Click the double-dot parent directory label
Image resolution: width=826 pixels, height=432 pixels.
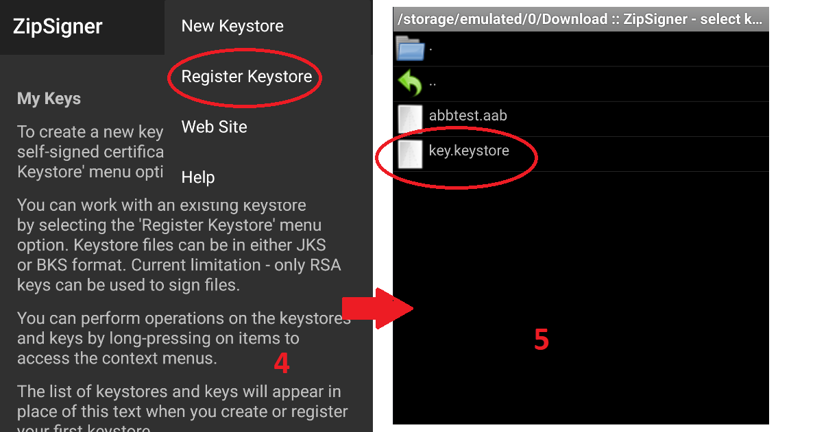[433, 83]
